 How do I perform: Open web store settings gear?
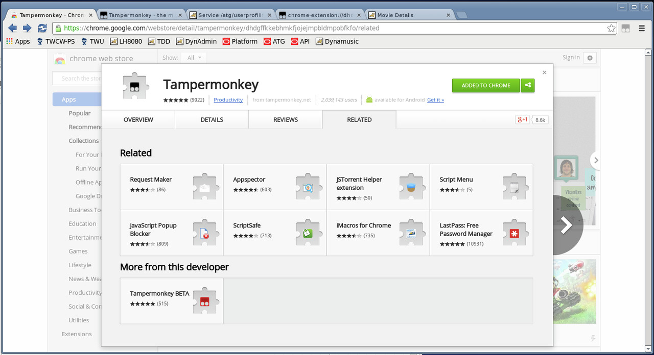tap(590, 58)
